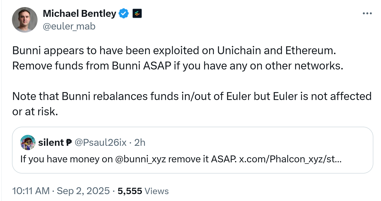Select the @euler_mab handle
The image size is (381, 201).
69,26
